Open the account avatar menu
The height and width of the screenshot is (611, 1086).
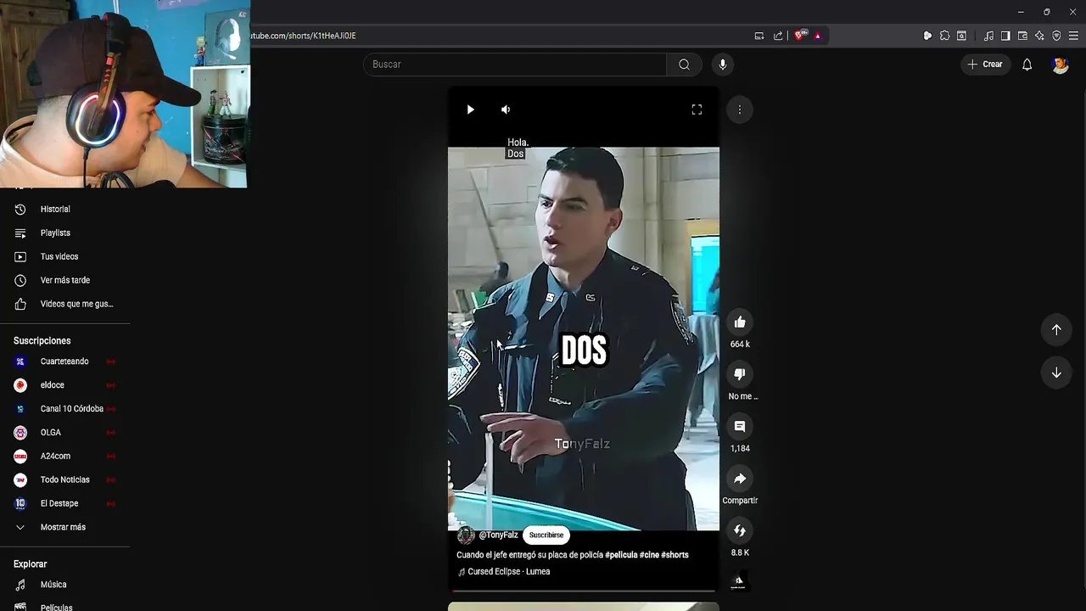[1060, 64]
